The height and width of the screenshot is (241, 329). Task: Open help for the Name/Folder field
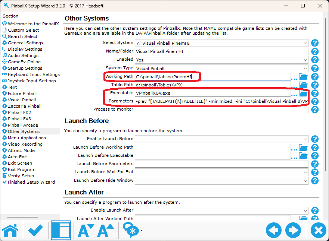point(315,51)
